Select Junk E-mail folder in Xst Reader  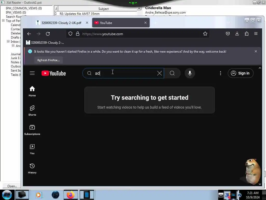15,58
